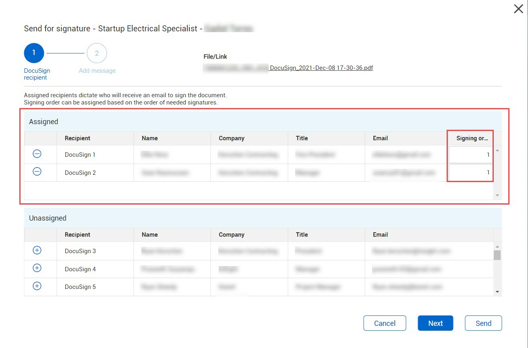
Task: Click scroll-down arrow of Unassigned table
Action: [497, 292]
